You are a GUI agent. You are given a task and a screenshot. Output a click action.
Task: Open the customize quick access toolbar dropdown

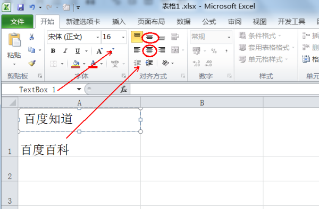coord(78,8)
